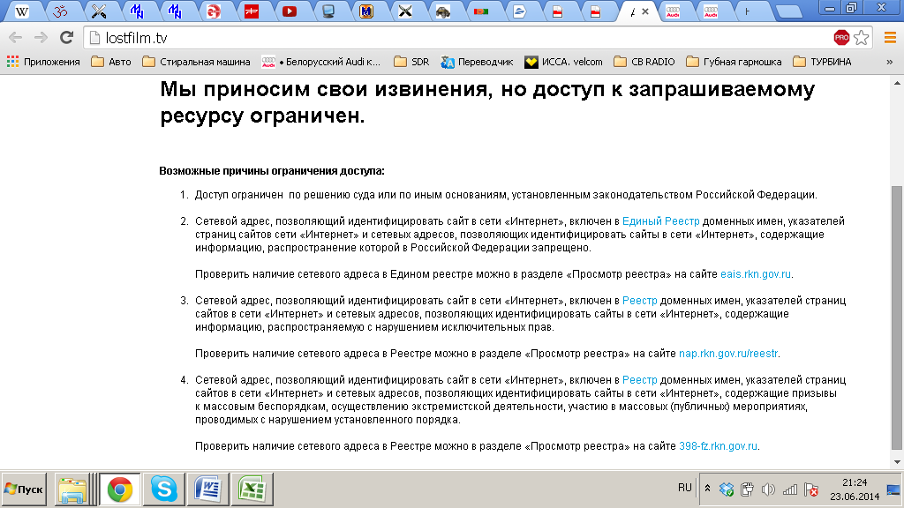Click the RU language indicator

(684, 488)
